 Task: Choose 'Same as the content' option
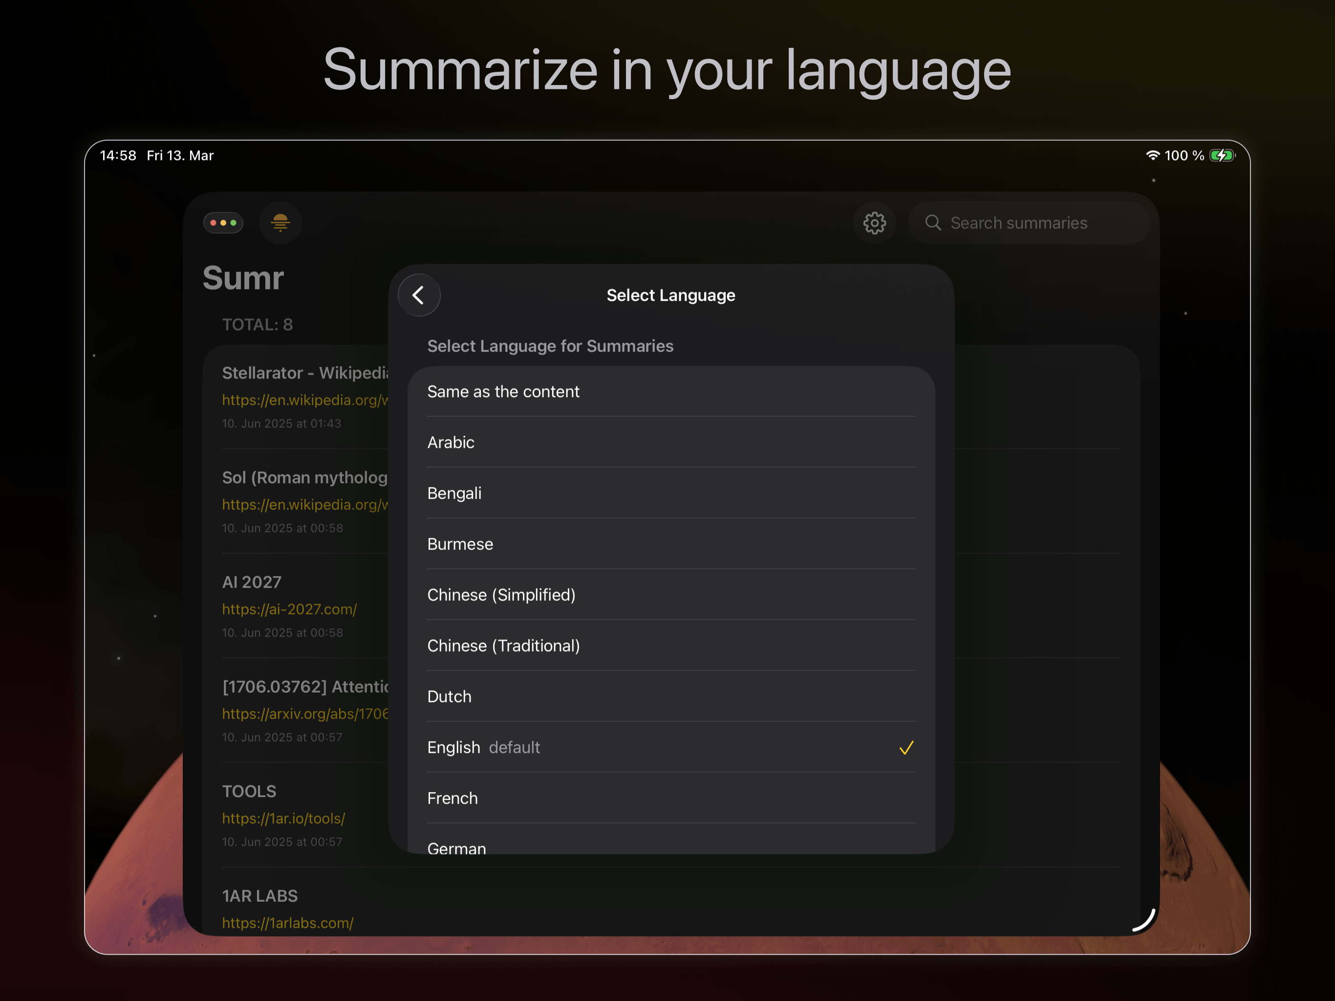503,391
